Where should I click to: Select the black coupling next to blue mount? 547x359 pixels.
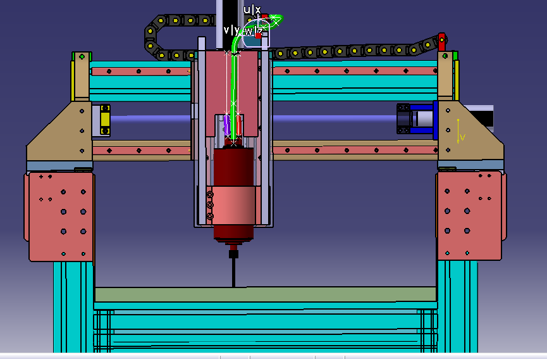coord(403,119)
